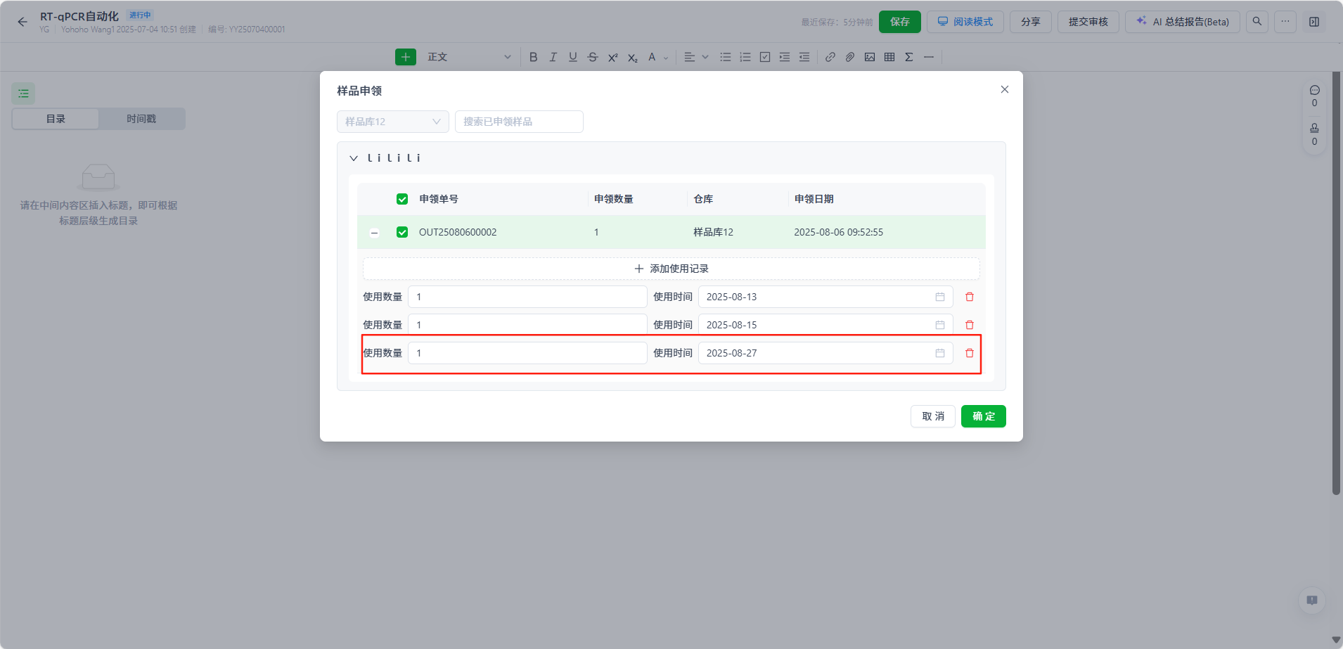1343x649 pixels.
Task: Delete the 2025-08-13 usage record
Action: 969,297
